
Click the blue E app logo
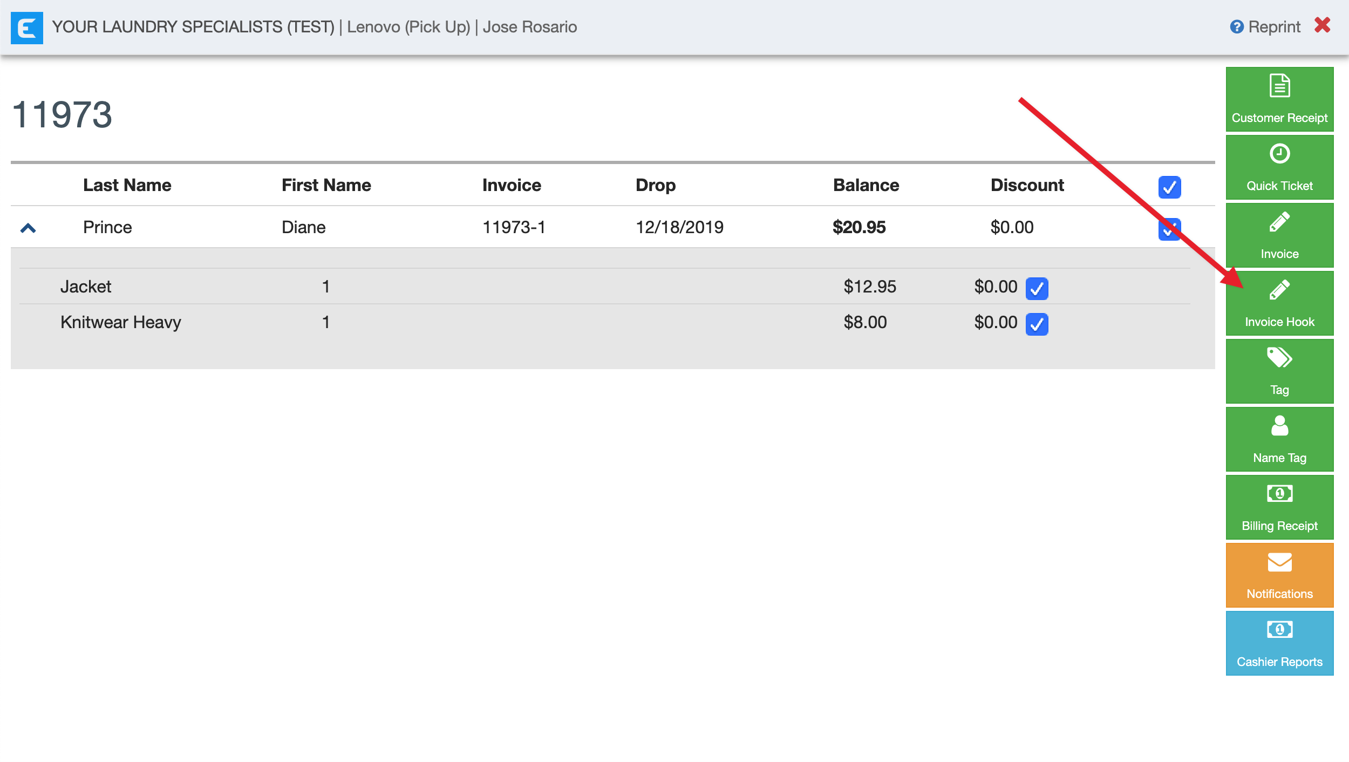coord(27,28)
